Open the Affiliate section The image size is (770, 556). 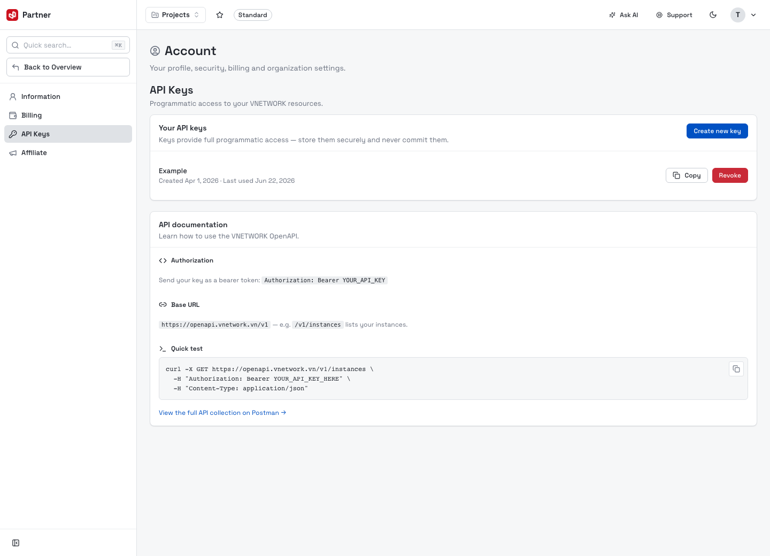point(68,153)
